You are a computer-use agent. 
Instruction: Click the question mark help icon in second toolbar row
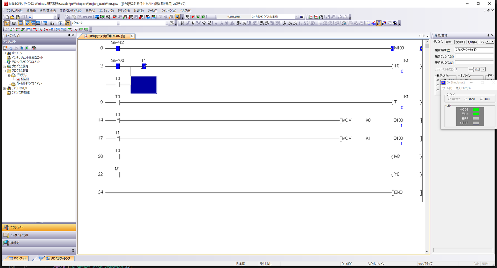60,23
